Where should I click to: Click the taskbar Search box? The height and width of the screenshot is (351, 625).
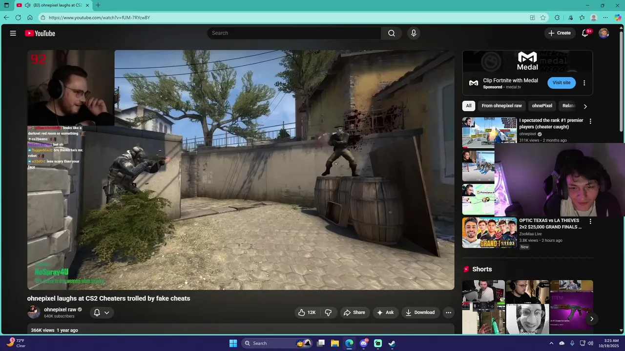[x=278, y=343]
